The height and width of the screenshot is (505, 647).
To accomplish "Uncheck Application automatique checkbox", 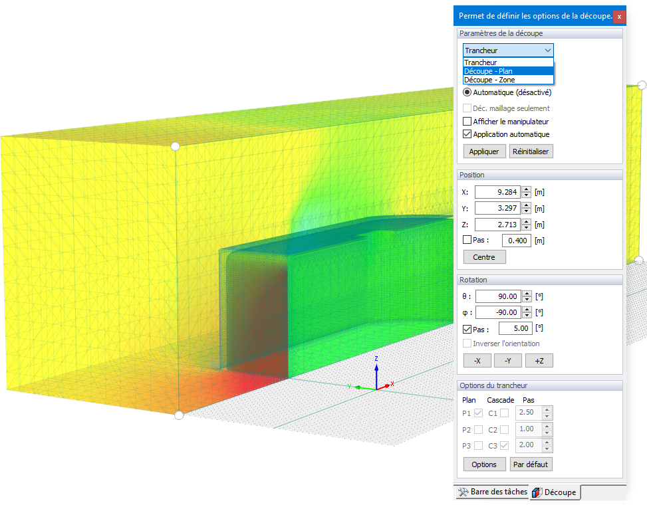I will click(x=467, y=134).
